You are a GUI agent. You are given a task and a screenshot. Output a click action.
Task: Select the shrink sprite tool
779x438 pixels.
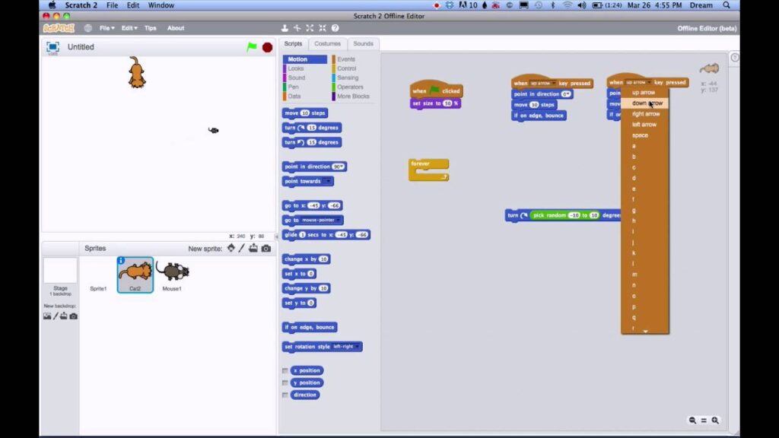click(x=323, y=27)
